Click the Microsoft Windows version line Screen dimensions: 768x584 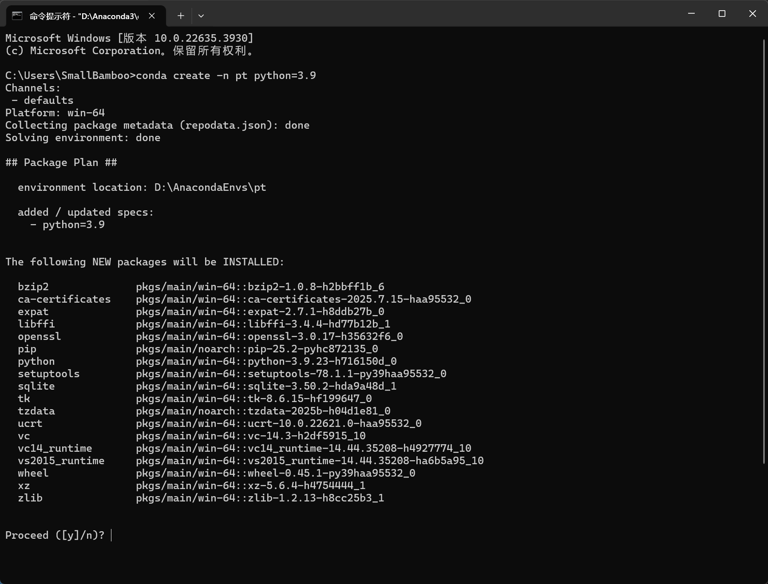click(x=129, y=38)
